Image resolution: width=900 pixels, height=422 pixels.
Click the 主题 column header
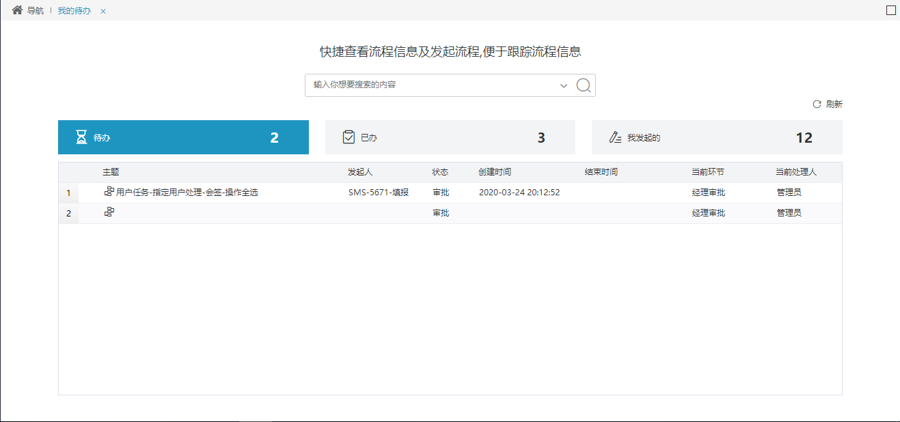(111, 172)
